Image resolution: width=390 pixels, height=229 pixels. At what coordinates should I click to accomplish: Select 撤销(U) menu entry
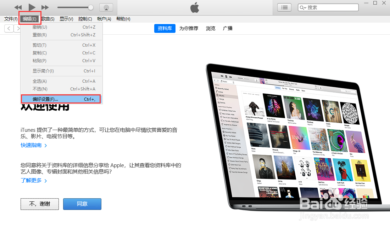pyautogui.click(x=62, y=27)
